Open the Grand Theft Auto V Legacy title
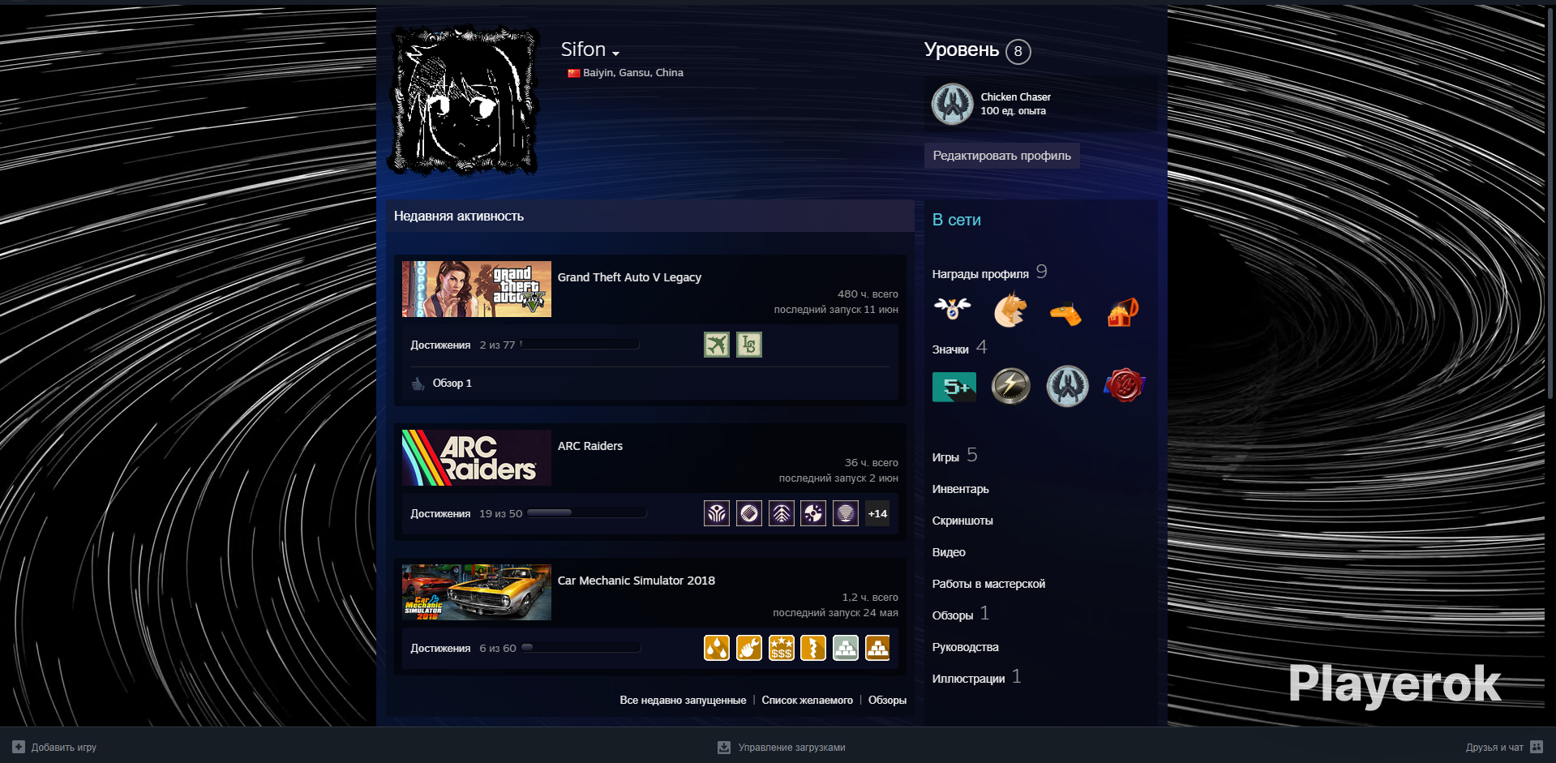The width and height of the screenshot is (1556, 763). click(x=629, y=277)
